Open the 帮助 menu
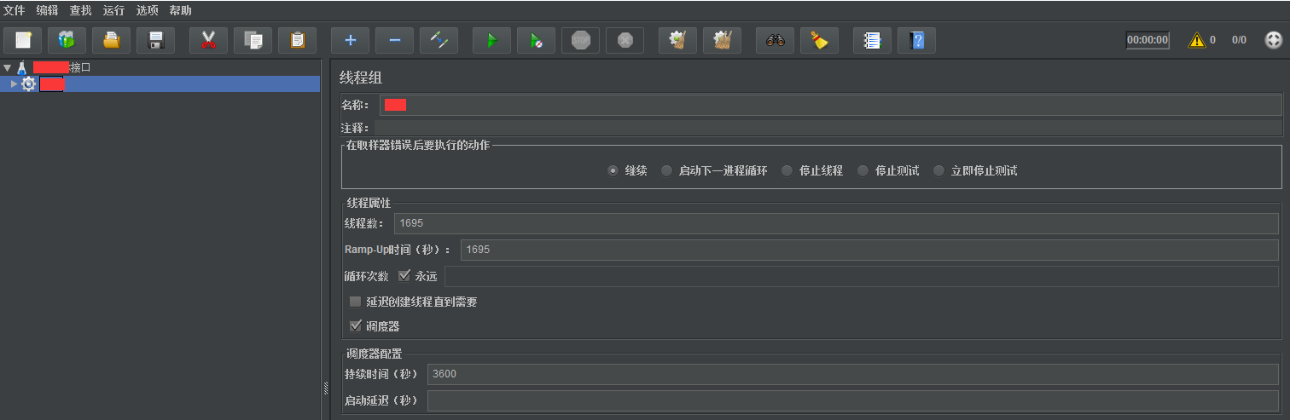This screenshot has width=1290, height=420. [x=181, y=10]
